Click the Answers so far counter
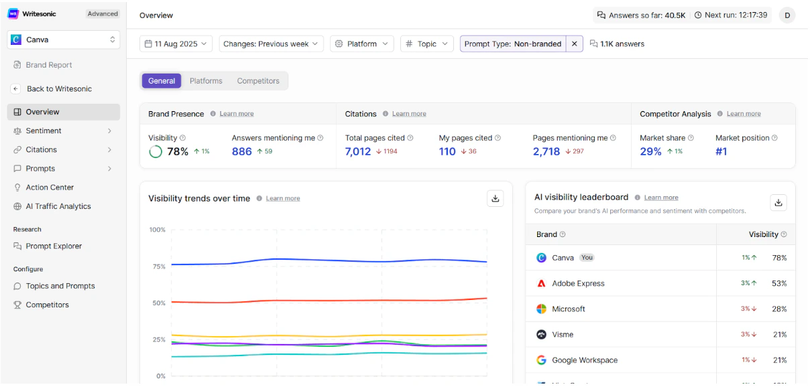This screenshot has width=812, height=387. 641,15
